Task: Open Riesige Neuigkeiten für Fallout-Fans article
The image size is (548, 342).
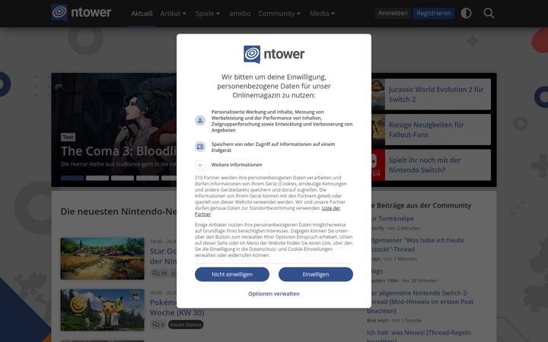Action: coord(426,129)
